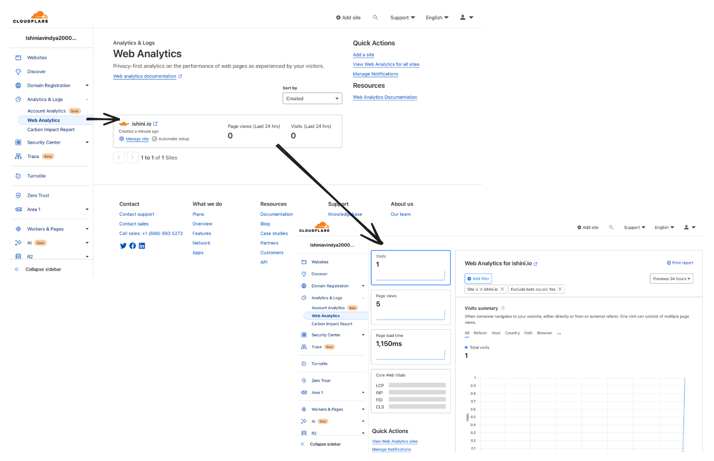The width and height of the screenshot is (714, 461).
Task: Select Referer tab in Visits summary
Action: tap(480, 333)
